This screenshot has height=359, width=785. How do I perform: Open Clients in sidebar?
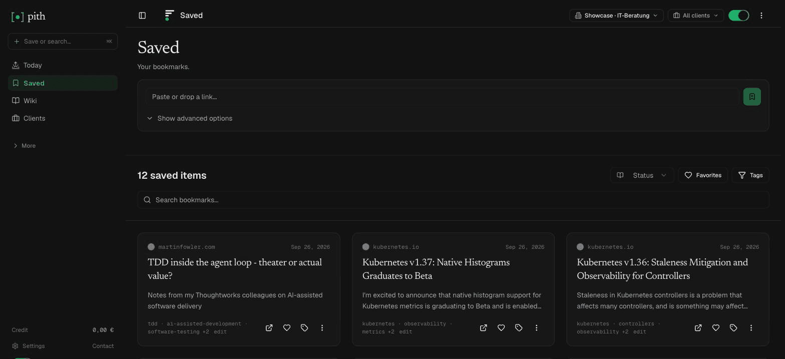pos(63,118)
